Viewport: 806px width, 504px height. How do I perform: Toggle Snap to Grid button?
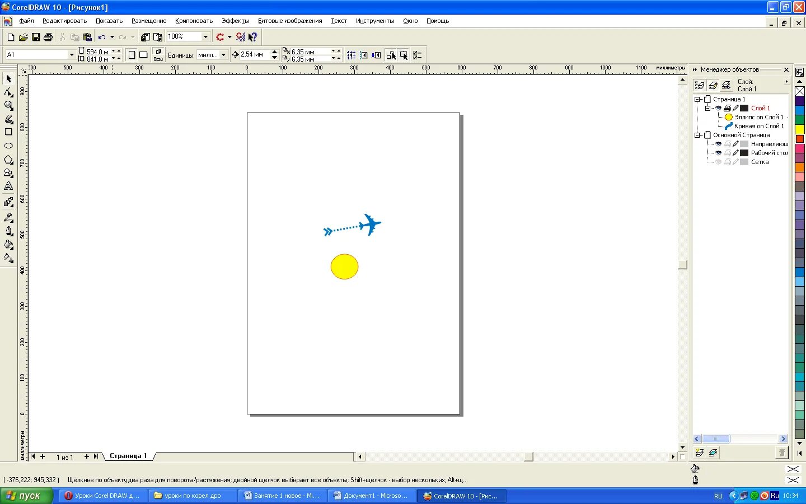(351, 55)
